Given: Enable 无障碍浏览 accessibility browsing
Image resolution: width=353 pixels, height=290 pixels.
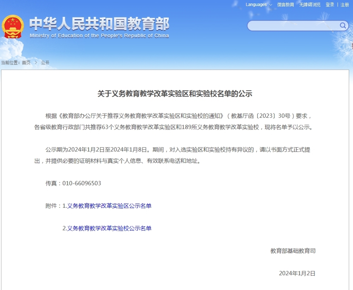Looking at the screenshot, I should [x=310, y=5].
